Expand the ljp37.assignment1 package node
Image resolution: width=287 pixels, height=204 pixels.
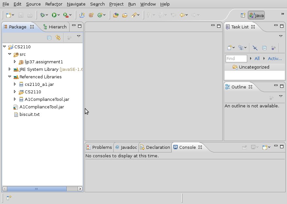[15, 62]
